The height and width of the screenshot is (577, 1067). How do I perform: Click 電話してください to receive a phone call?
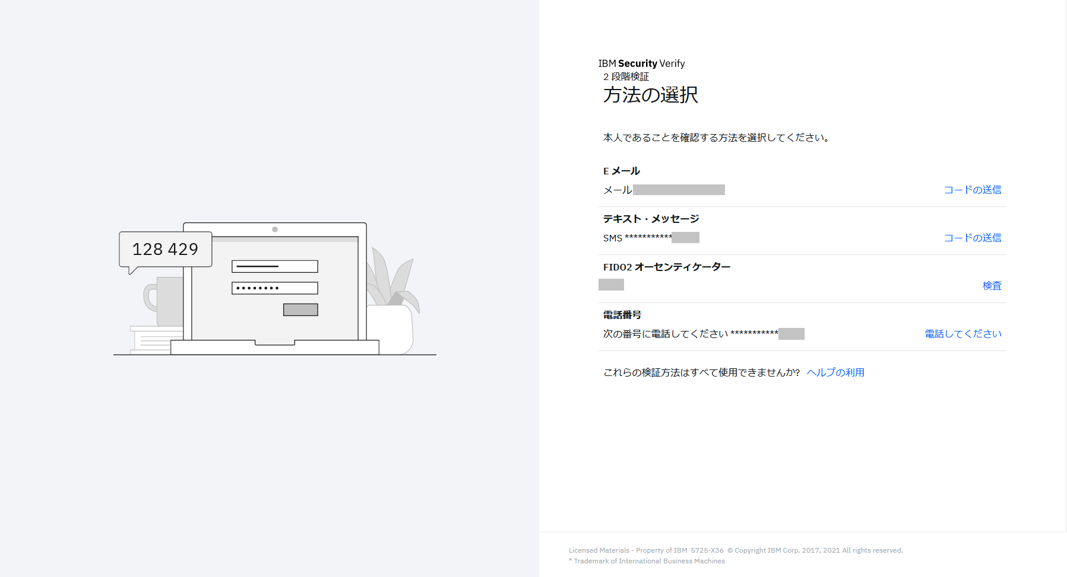coord(962,333)
